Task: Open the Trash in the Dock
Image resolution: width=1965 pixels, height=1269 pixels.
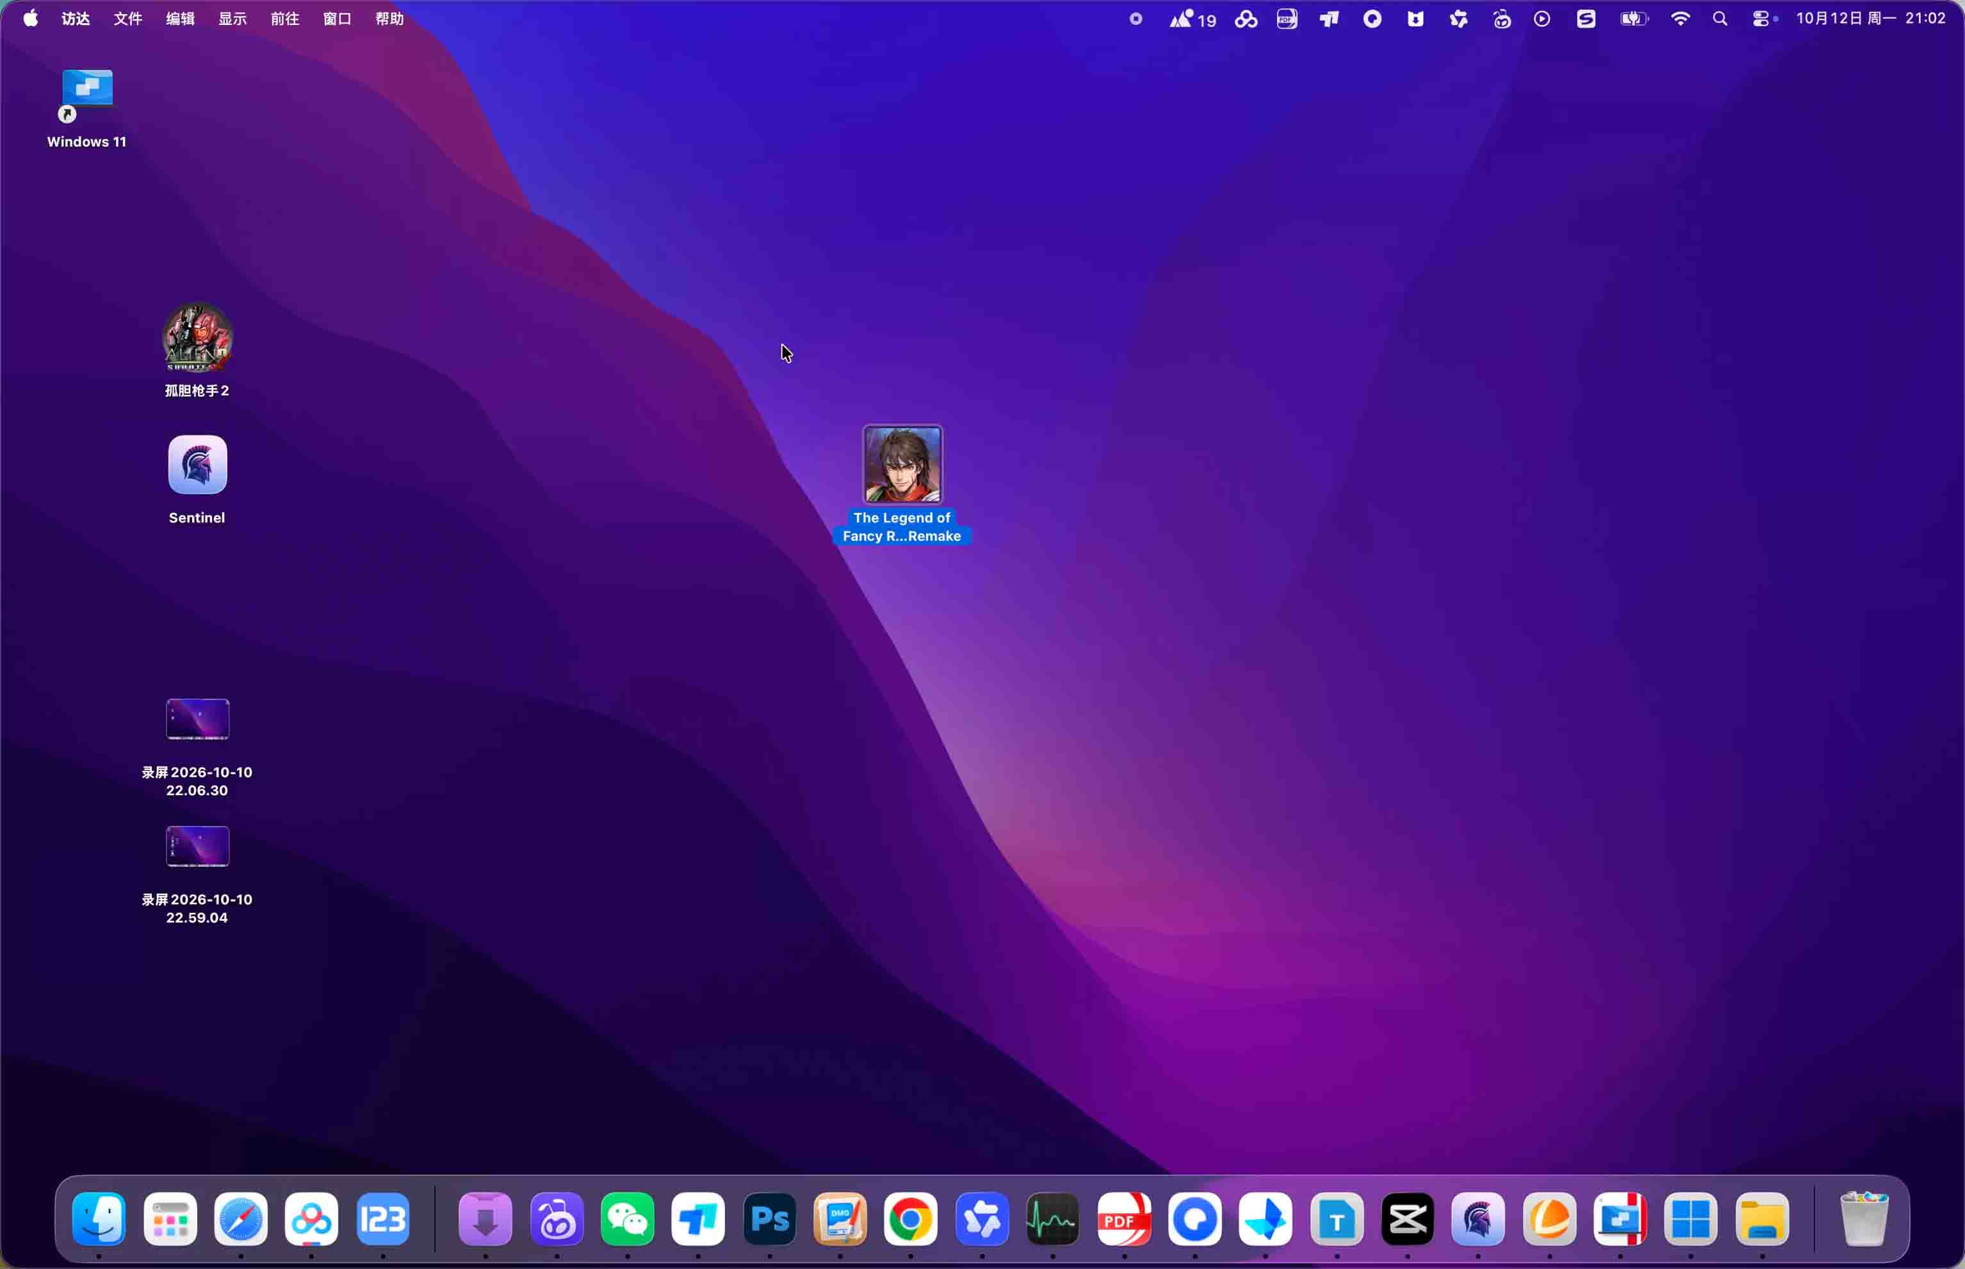Action: coord(1864,1218)
